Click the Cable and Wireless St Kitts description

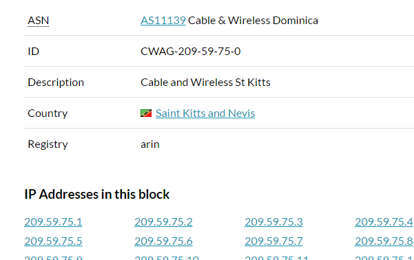[x=205, y=83]
